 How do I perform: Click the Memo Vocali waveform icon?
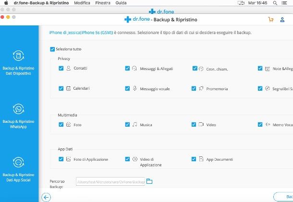(x=268, y=124)
